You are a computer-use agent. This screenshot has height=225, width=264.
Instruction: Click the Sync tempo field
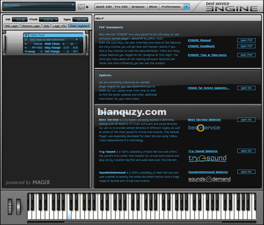(80, 20)
